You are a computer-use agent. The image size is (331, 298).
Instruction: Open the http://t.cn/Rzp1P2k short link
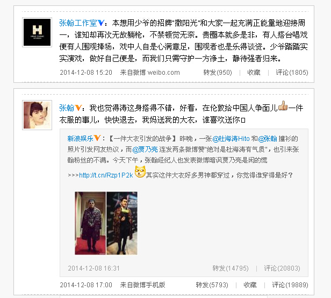106,175
